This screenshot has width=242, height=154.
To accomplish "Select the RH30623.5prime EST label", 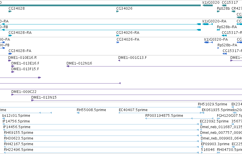I will tap(18, 138).
